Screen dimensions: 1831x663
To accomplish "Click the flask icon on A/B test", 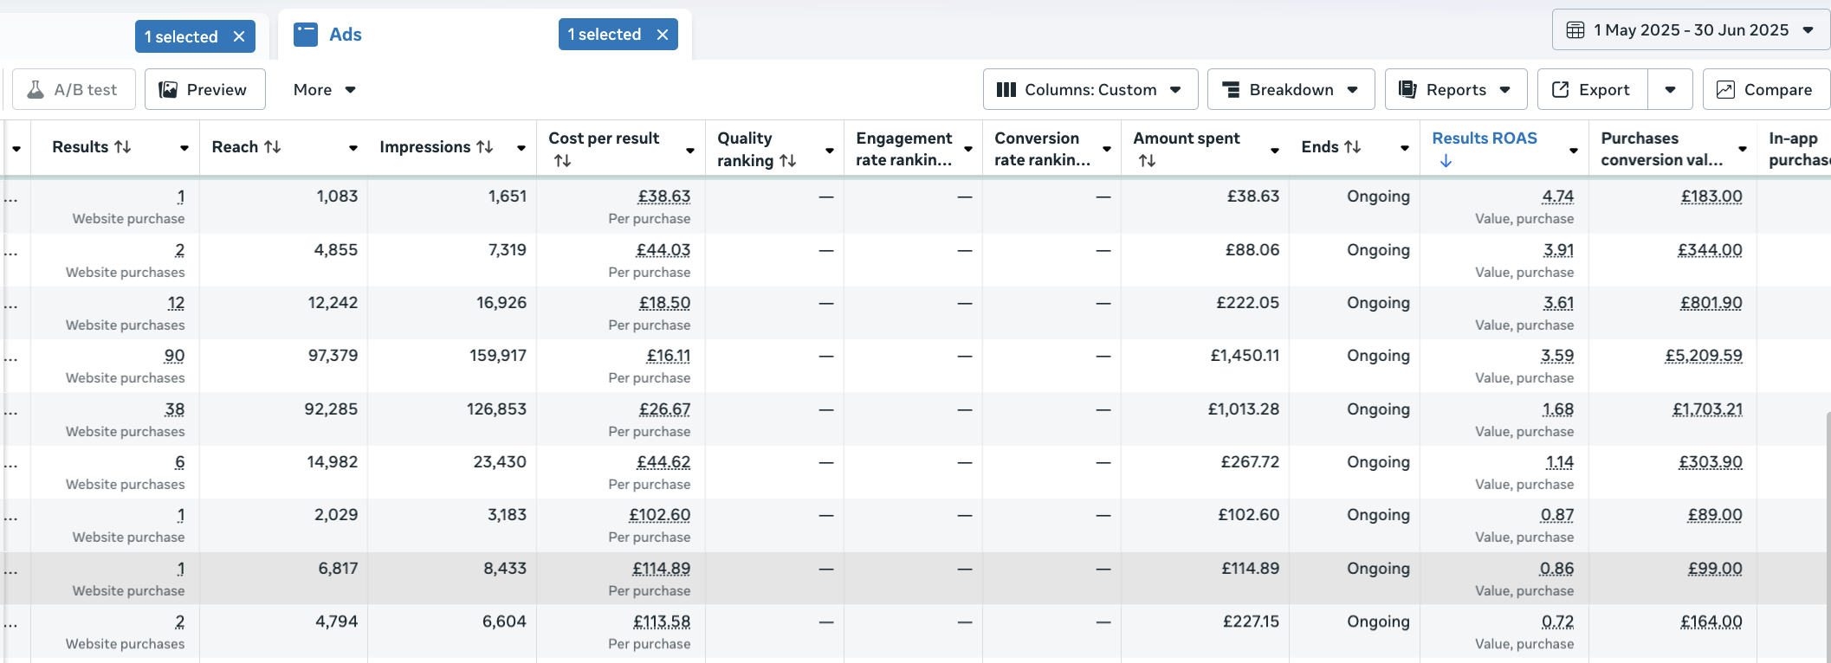I will [x=36, y=89].
